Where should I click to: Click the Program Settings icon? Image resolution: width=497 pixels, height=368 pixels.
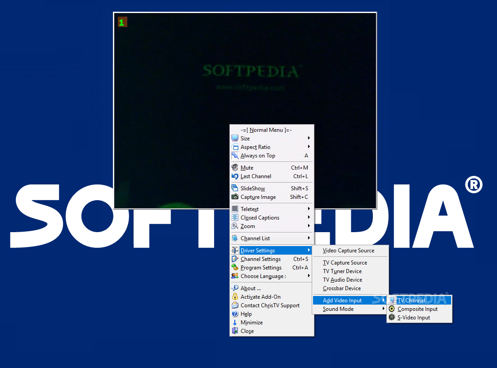tap(235, 267)
